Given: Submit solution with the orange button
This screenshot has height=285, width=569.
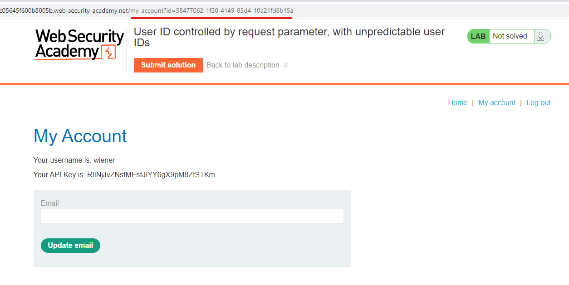Looking at the screenshot, I should (168, 65).
